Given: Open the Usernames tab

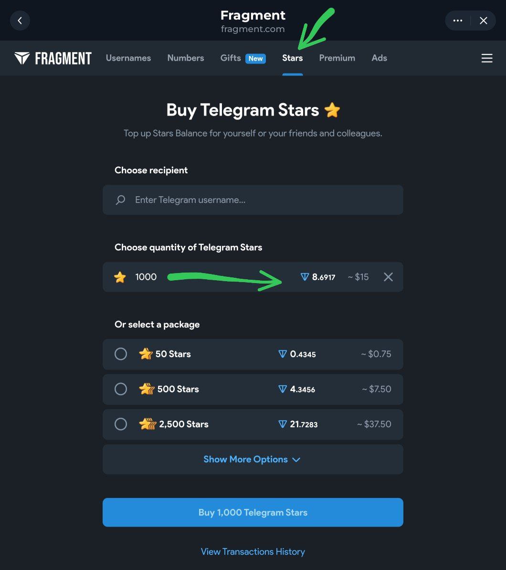Looking at the screenshot, I should click(x=128, y=58).
